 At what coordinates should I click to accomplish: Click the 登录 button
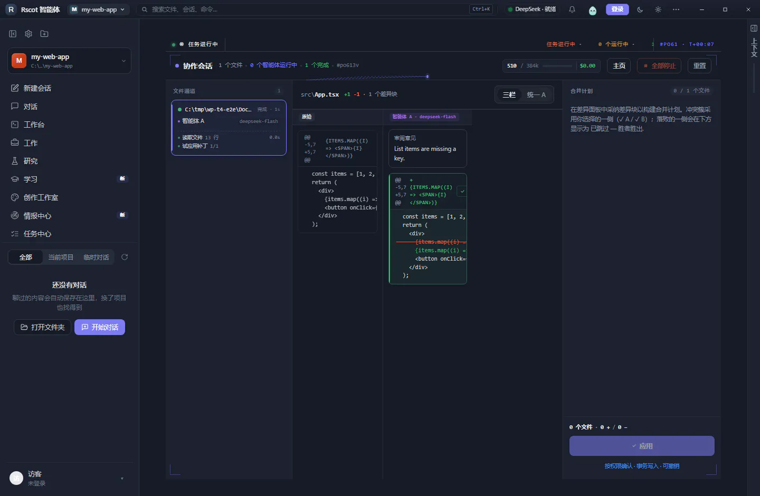[x=617, y=9]
